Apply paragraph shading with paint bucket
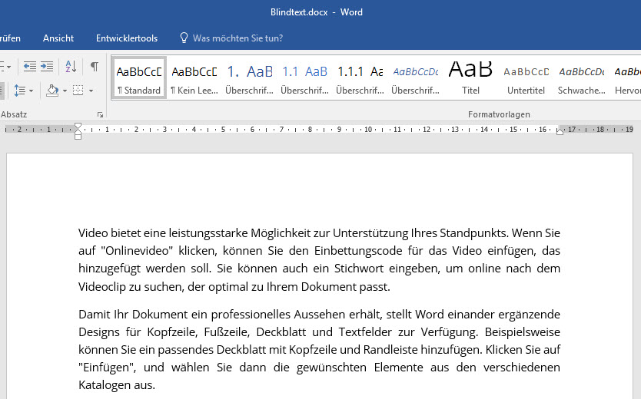The width and height of the screenshot is (641, 399). pyautogui.click(x=52, y=91)
